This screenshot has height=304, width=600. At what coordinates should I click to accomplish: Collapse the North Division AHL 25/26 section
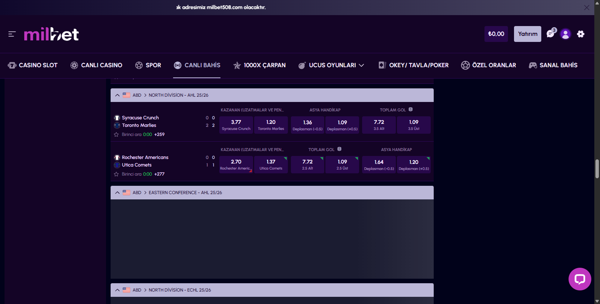pyautogui.click(x=117, y=95)
